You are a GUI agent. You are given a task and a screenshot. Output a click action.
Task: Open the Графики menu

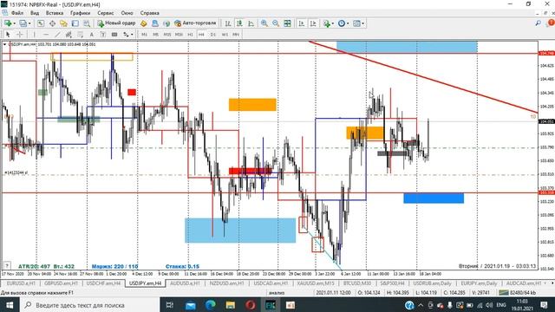click(x=81, y=13)
